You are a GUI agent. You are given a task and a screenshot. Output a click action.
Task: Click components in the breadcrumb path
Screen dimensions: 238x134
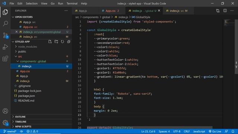coord(90,17)
